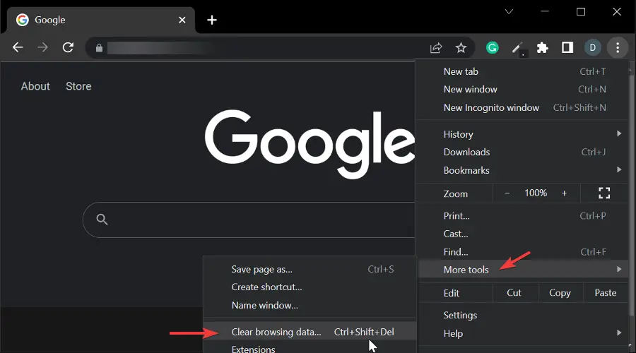Decrease zoom with the minus button

[x=507, y=193]
